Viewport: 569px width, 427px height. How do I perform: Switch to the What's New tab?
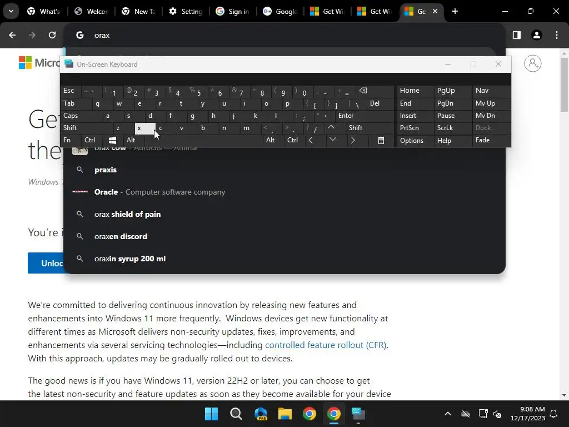click(44, 11)
